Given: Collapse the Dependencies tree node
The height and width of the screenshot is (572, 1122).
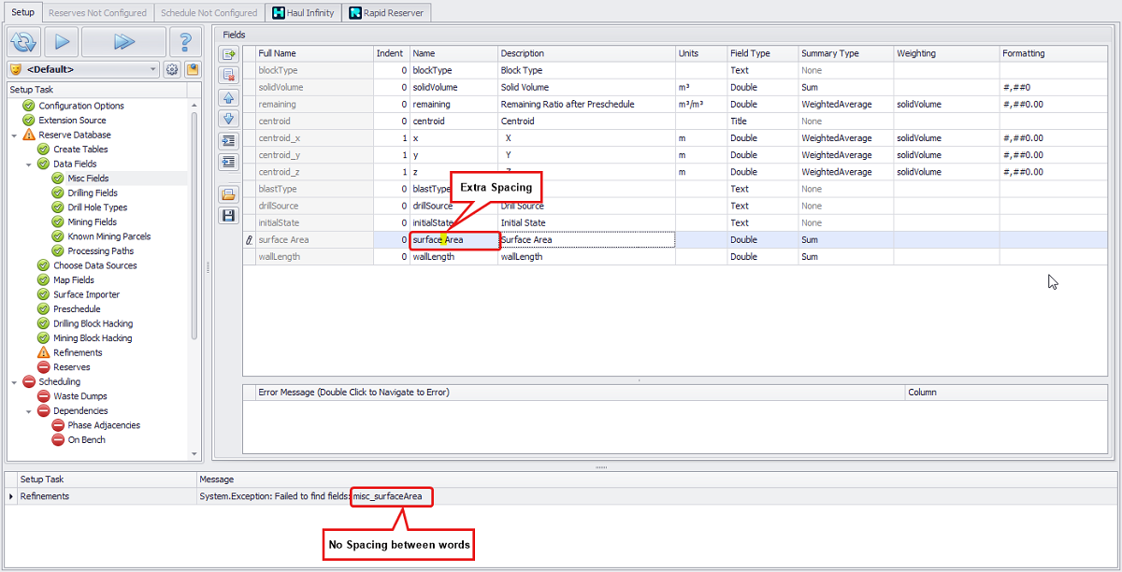Looking at the screenshot, I should click(29, 411).
